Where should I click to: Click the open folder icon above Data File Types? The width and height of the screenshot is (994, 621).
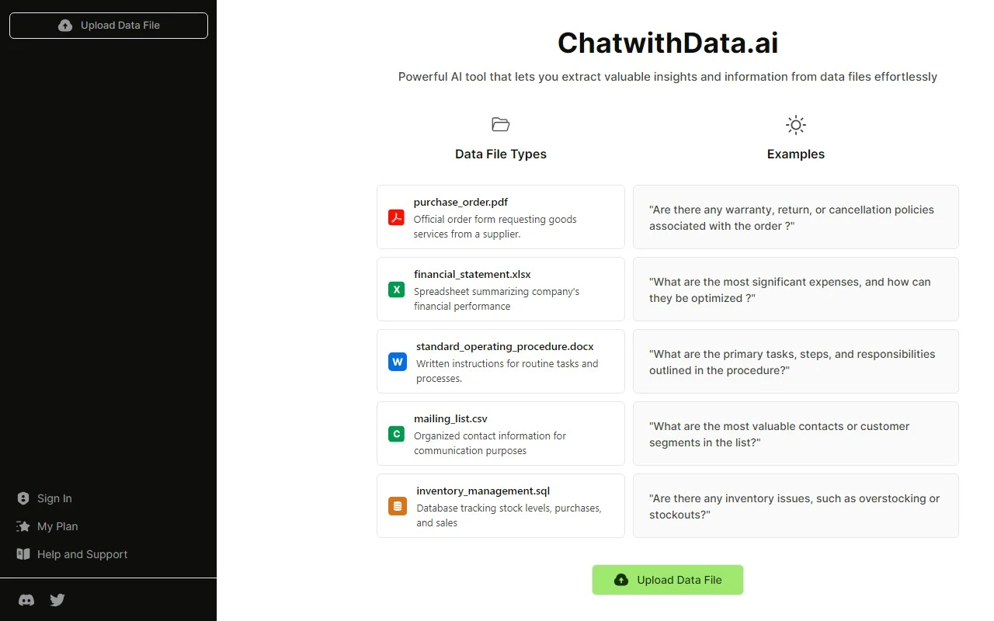tap(501, 124)
